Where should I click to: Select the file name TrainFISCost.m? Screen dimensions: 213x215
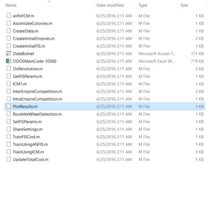click(x=26, y=137)
